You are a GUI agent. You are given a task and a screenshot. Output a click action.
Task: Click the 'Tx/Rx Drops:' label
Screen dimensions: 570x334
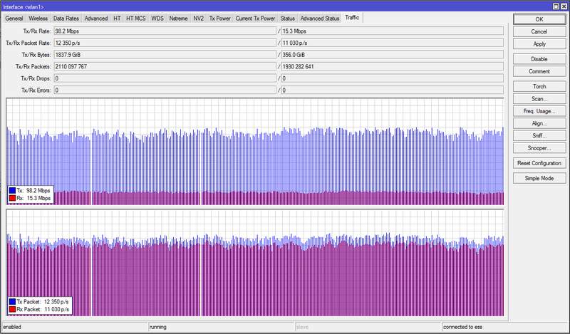tap(36, 78)
